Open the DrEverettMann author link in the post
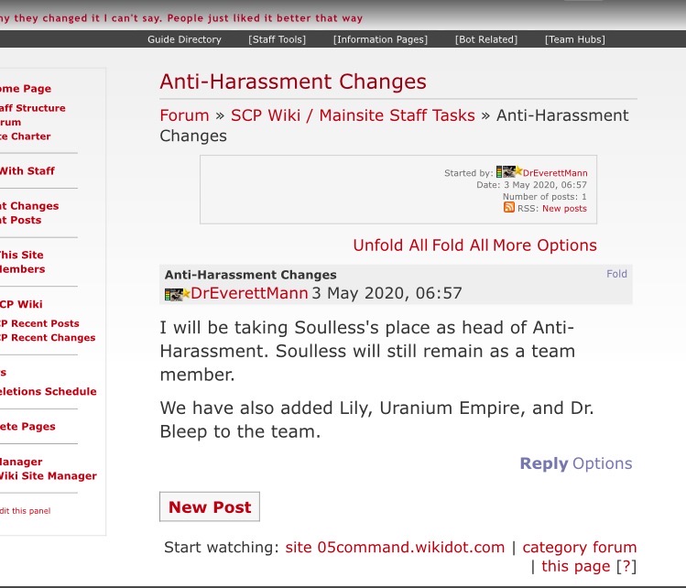Viewport: 686px width, 588px height. pos(249,293)
